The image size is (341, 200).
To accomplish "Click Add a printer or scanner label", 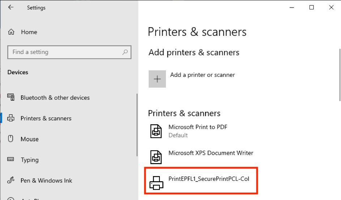I will tap(203, 75).
